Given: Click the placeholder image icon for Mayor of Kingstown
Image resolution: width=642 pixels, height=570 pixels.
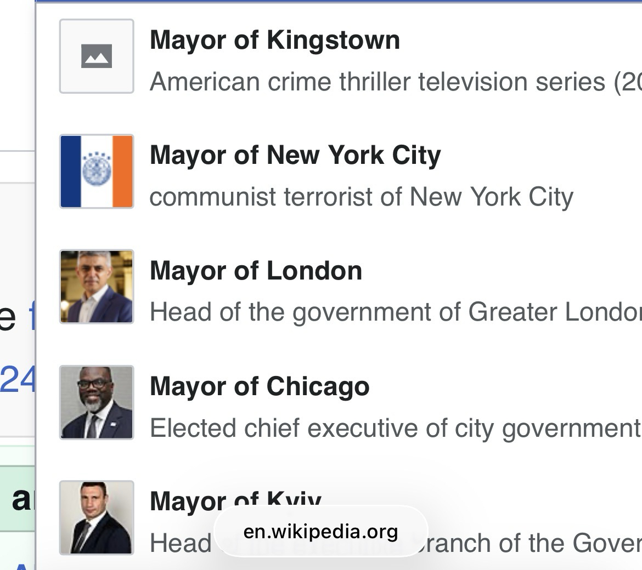Looking at the screenshot, I should tap(97, 56).
